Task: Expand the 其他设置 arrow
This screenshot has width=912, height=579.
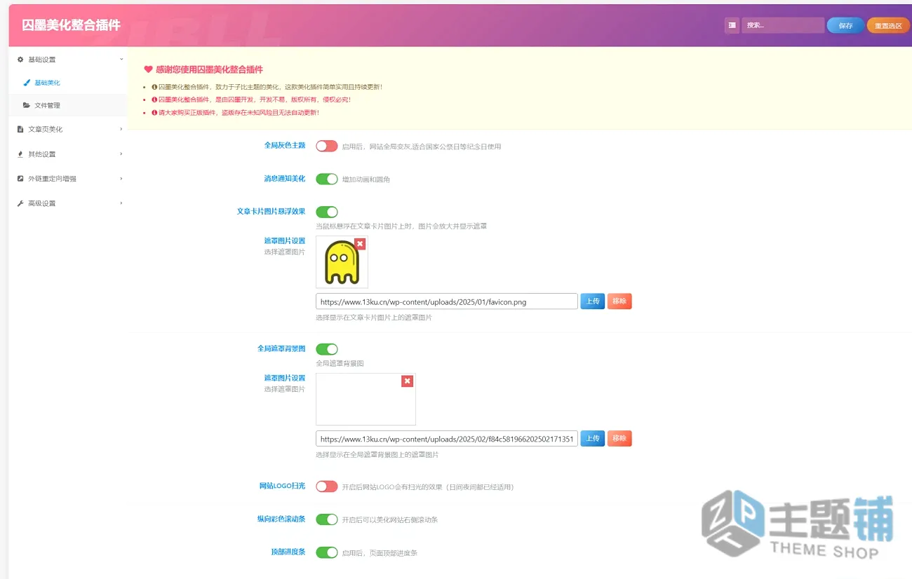Action: click(121, 154)
